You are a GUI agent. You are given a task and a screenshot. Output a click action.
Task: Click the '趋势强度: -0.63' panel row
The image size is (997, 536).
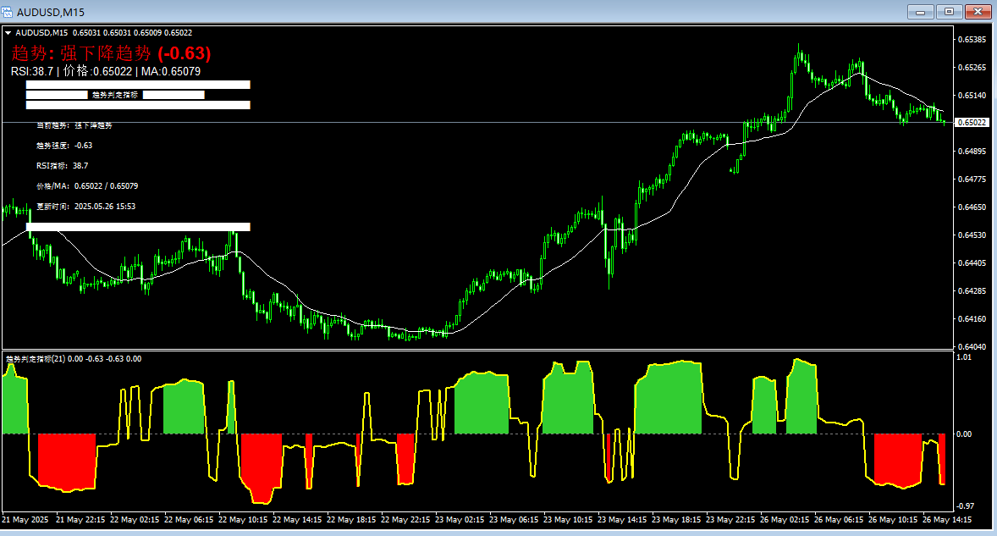[x=64, y=146]
